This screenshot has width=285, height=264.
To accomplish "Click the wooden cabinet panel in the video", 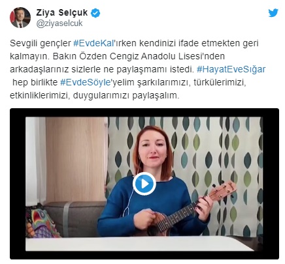I will point(76,160).
